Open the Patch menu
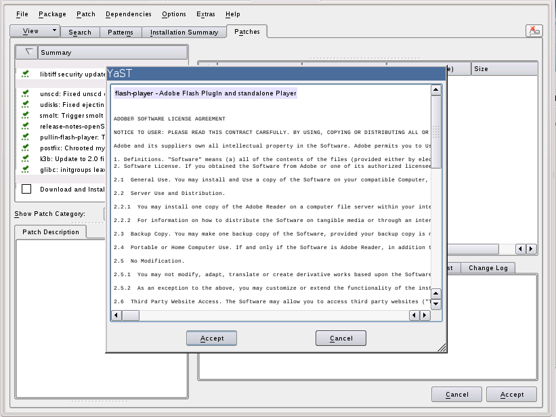 pyautogui.click(x=86, y=14)
